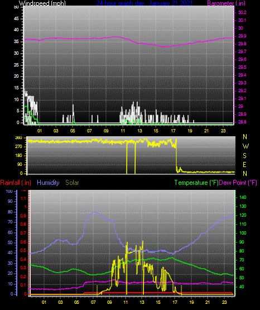The height and width of the screenshot is (310, 260).
Task: Click the "29.5" barometer axis value
Action: point(242,67)
